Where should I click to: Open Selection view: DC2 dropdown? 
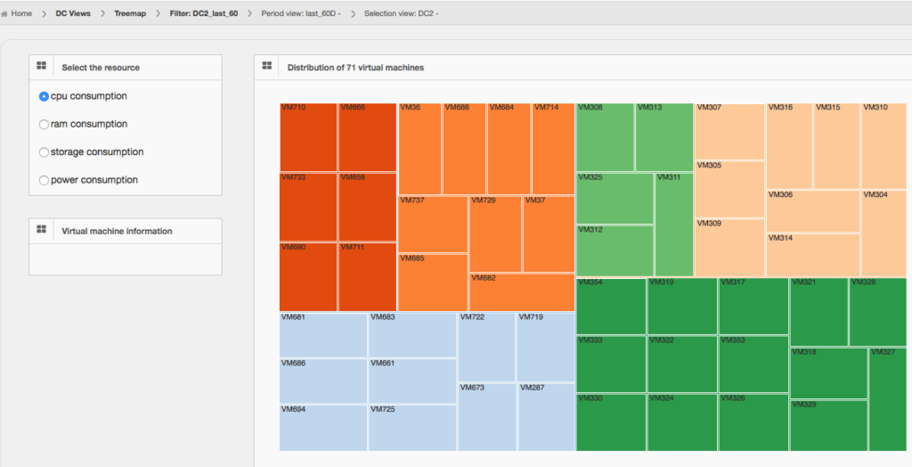tap(402, 13)
